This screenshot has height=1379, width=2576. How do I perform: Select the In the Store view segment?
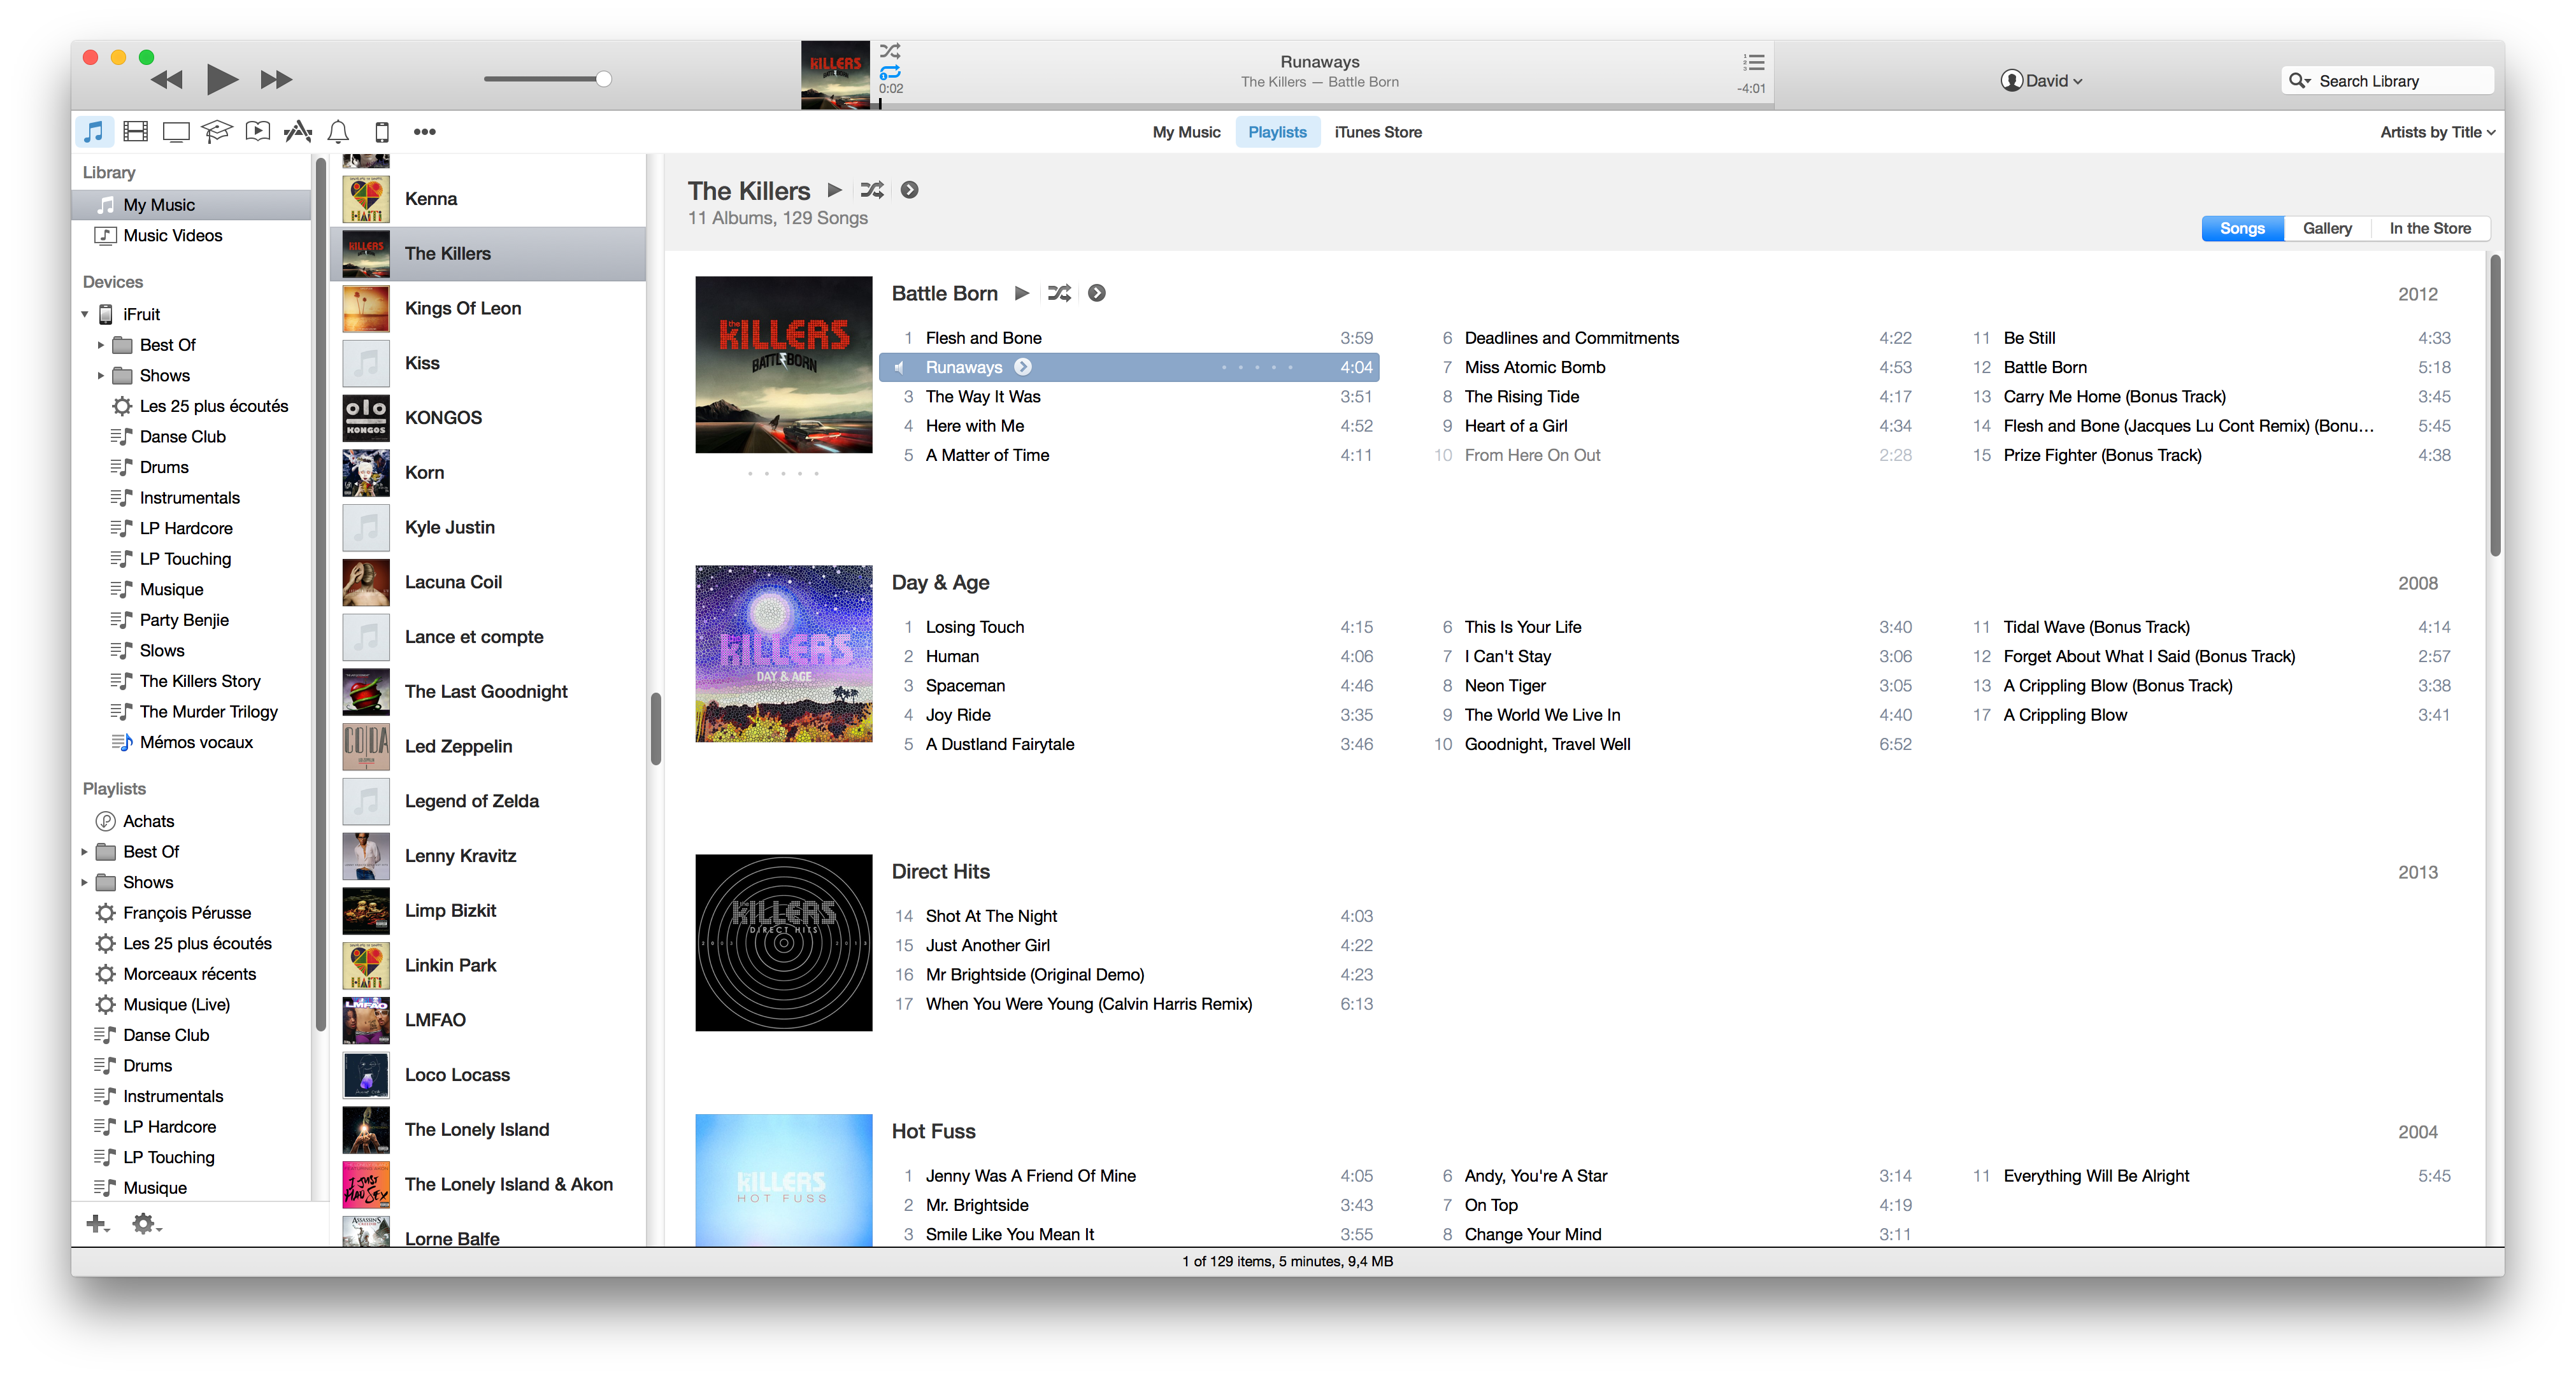[2430, 228]
